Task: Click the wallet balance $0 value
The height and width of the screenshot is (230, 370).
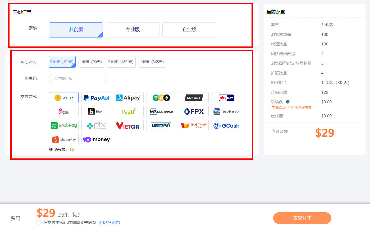Action: [x=72, y=149]
